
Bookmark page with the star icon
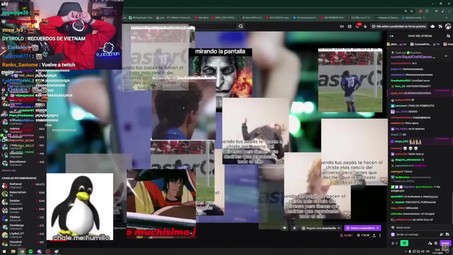point(411,11)
